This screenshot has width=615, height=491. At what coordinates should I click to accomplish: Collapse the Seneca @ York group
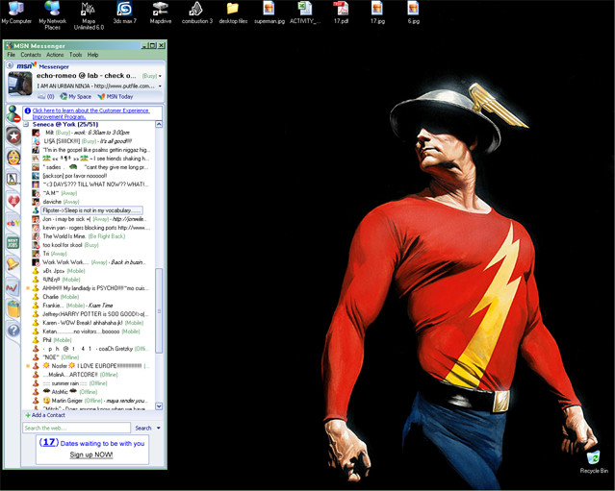coord(26,125)
